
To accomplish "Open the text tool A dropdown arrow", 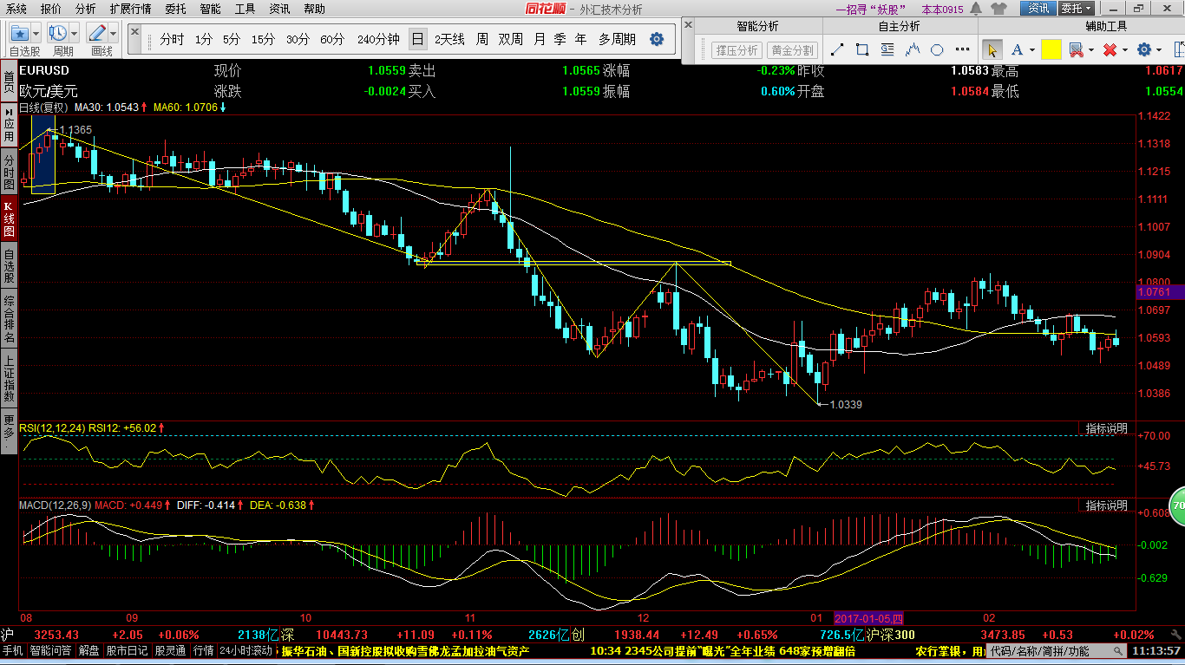I will click(x=1032, y=50).
